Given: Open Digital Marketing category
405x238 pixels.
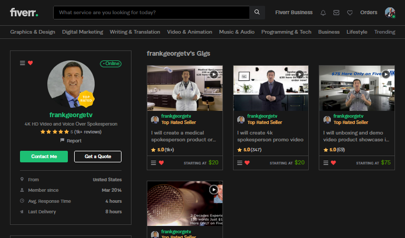Looking at the screenshot, I should (x=83, y=32).
